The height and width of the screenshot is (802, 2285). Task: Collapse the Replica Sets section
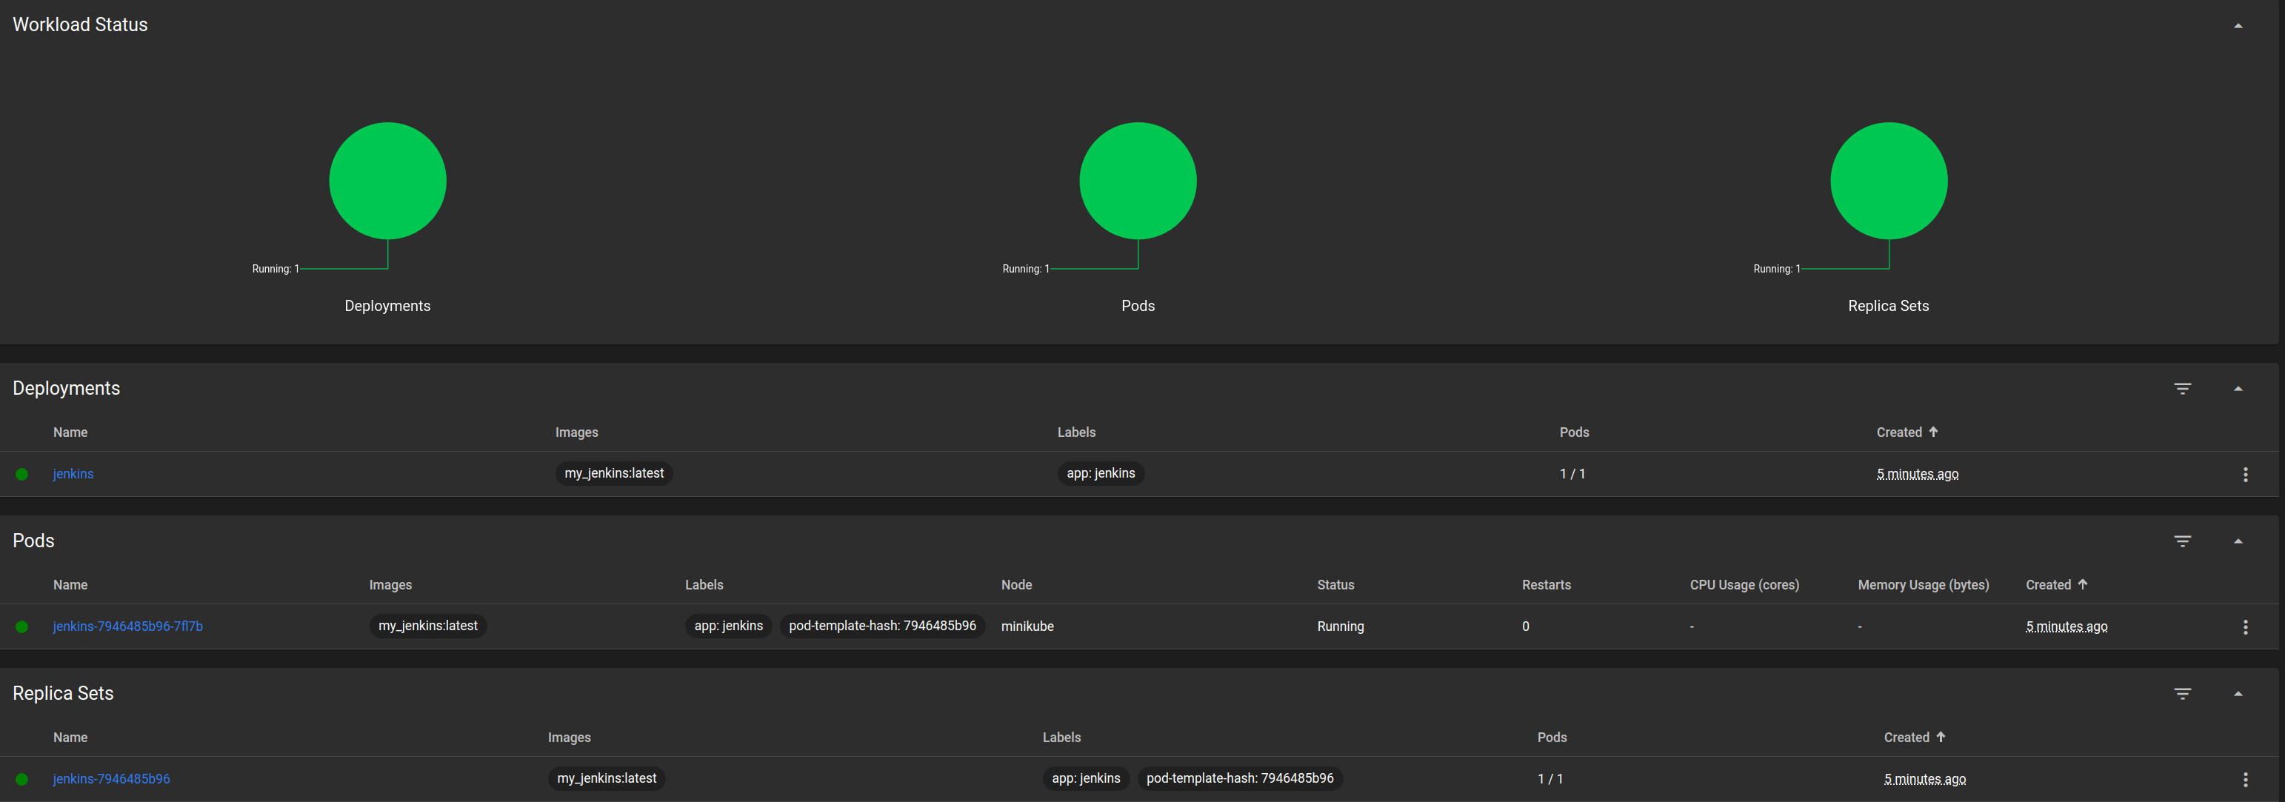coord(2237,694)
